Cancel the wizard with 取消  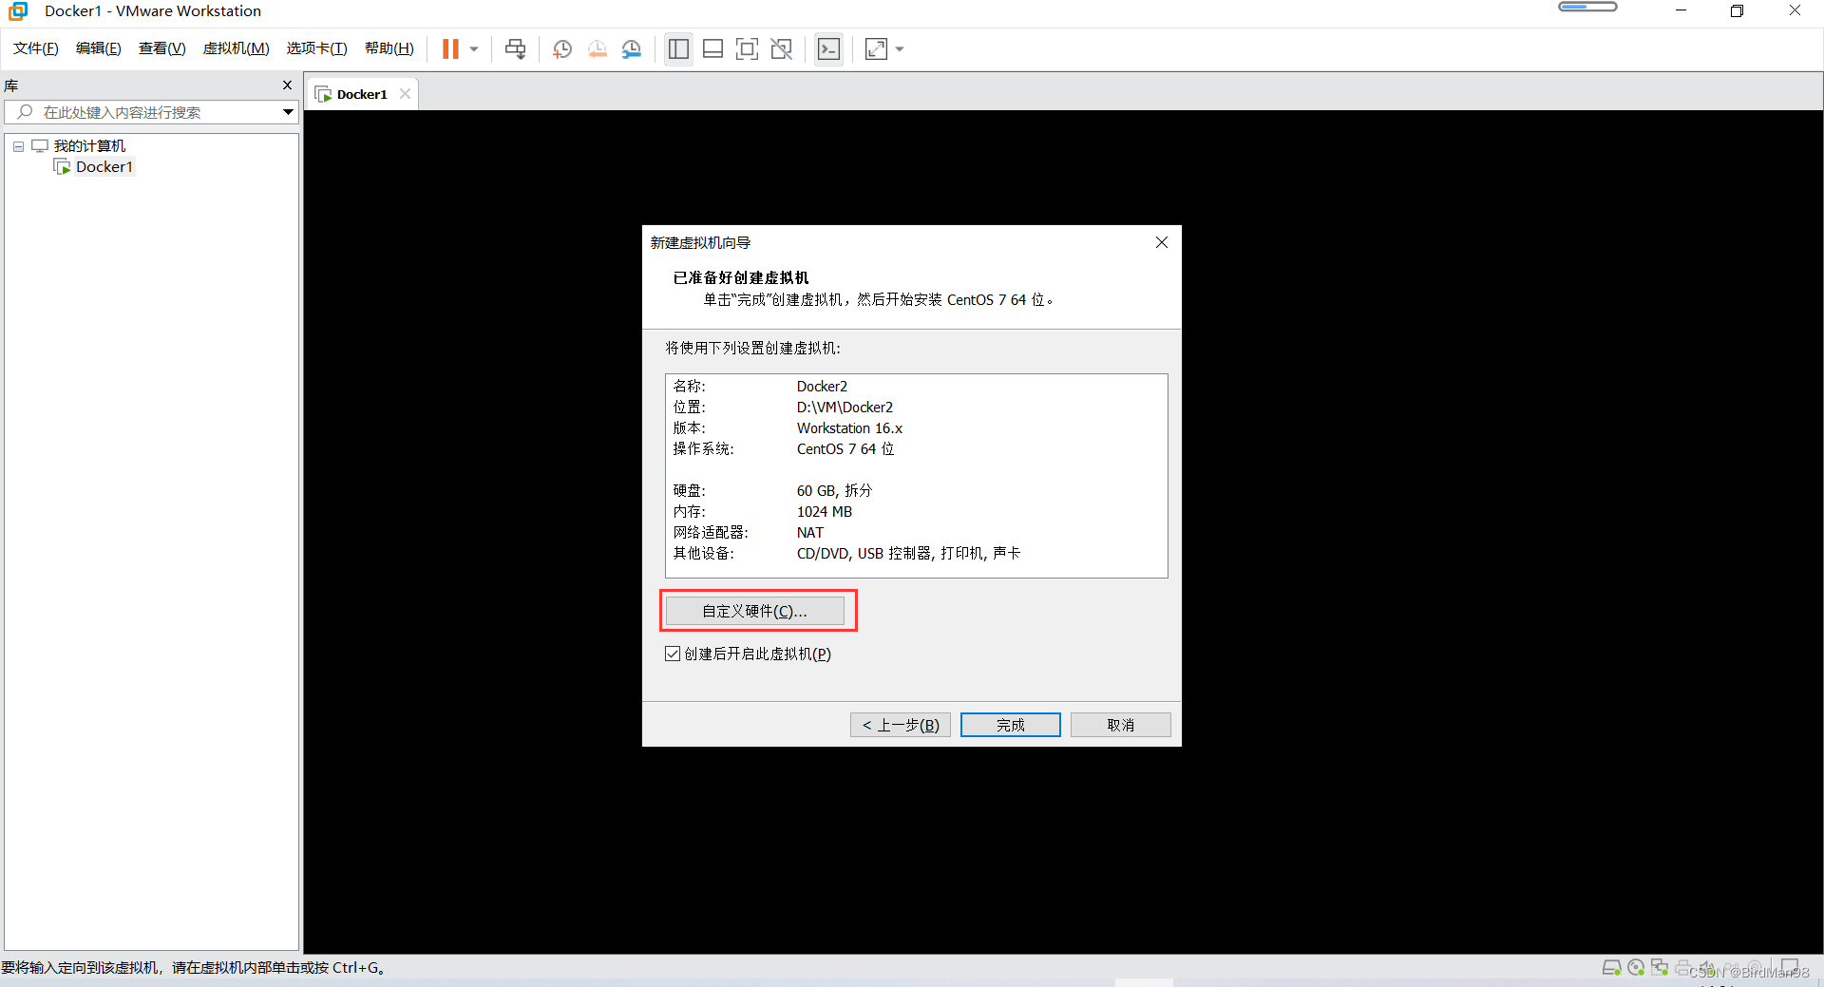tap(1121, 725)
